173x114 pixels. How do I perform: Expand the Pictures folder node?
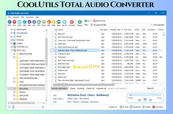pyautogui.click(x=12, y=40)
